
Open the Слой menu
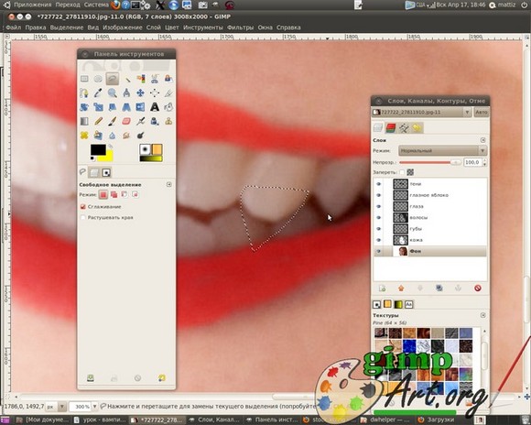[154, 27]
